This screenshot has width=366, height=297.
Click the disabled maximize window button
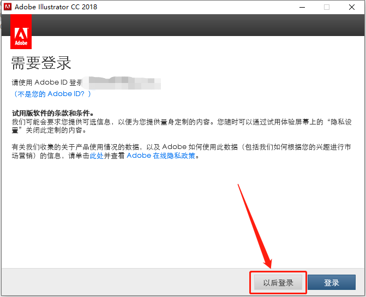[x=327, y=7]
